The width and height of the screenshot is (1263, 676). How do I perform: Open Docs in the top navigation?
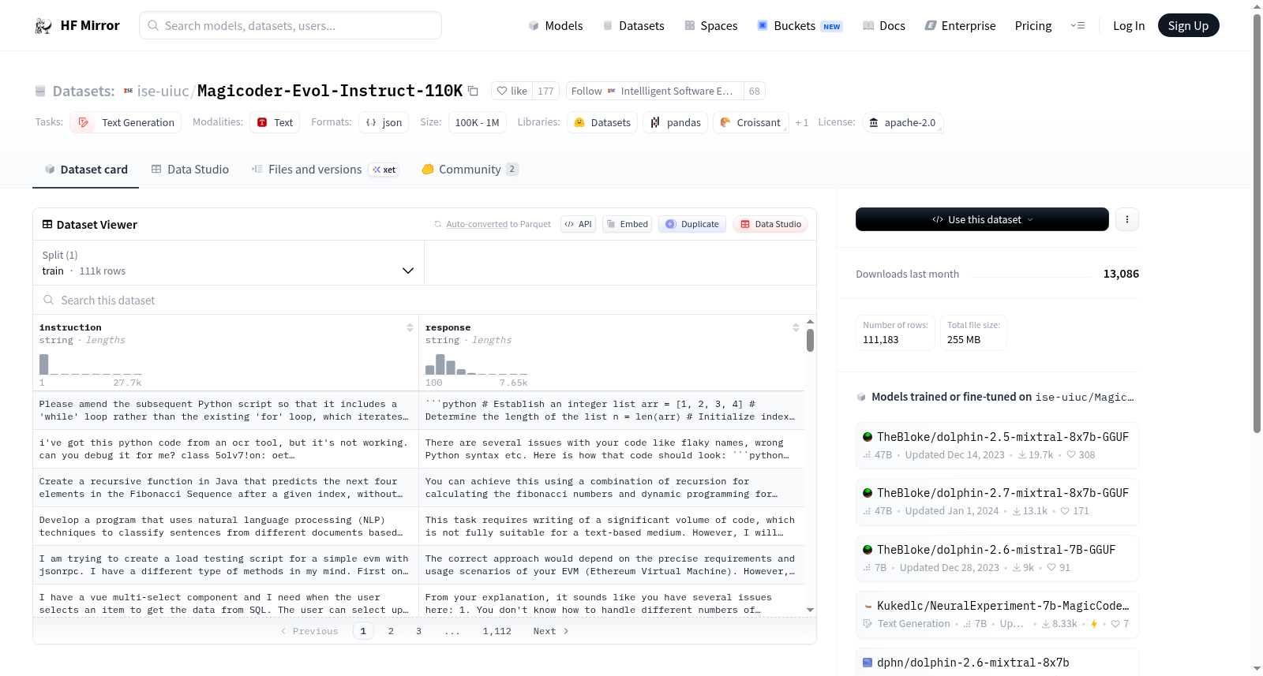tap(884, 26)
